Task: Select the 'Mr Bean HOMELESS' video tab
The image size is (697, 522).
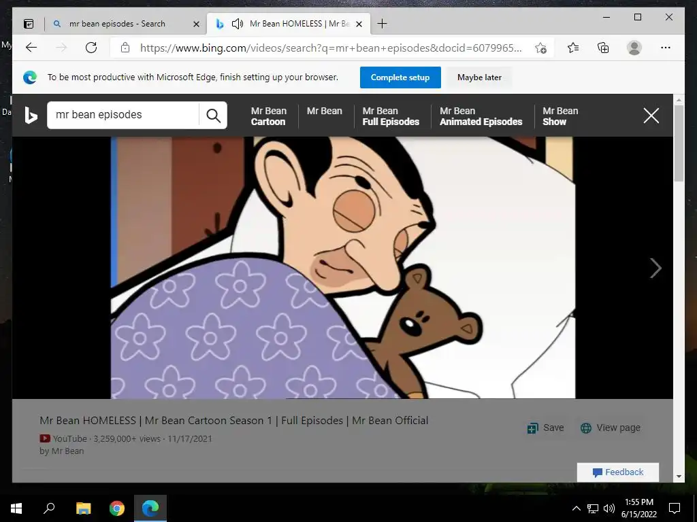Action: pos(289,24)
